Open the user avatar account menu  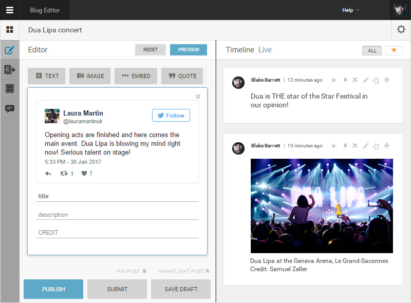(400, 10)
